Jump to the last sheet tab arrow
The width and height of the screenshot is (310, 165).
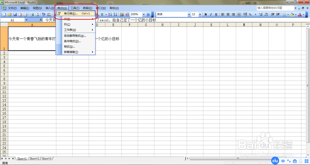[x=13, y=159]
